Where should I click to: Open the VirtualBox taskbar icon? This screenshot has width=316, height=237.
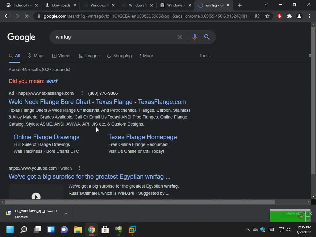point(132,230)
